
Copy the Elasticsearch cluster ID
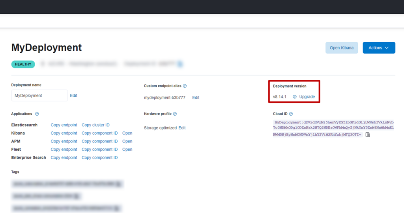pos(95,125)
